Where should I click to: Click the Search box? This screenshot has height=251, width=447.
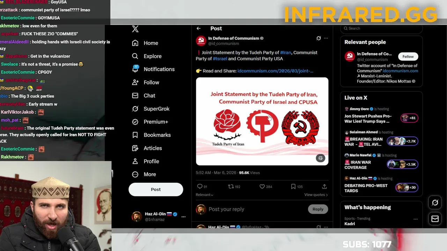381,29
